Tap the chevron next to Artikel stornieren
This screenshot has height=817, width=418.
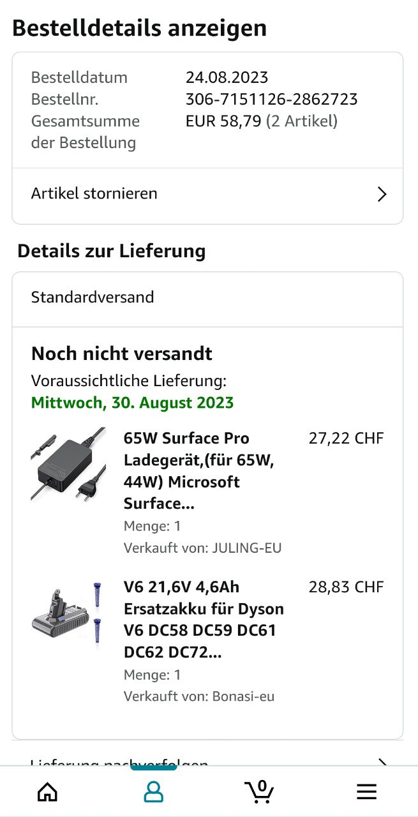click(x=382, y=194)
